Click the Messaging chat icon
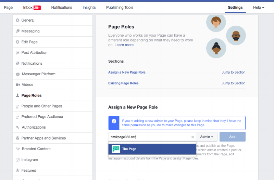The height and width of the screenshot is (180, 274). 17,31
